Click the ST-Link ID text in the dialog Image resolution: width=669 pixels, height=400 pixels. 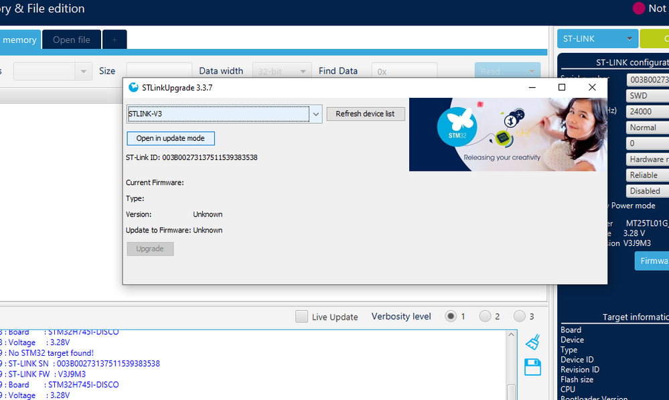[192, 157]
